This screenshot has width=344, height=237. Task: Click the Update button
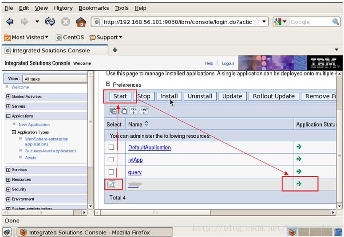click(232, 97)
